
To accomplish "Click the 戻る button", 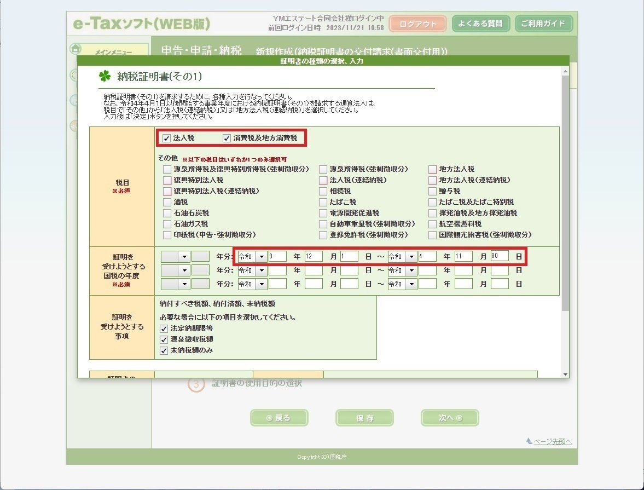I will click(x=279, y=418).
